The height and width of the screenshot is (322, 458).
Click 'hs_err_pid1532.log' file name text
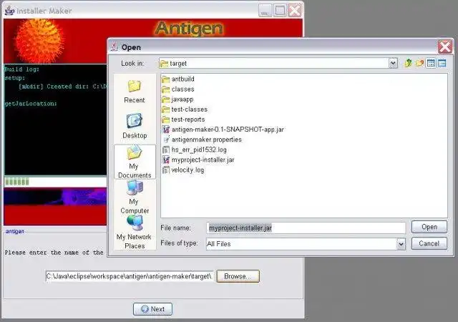[x=199, y=150]
